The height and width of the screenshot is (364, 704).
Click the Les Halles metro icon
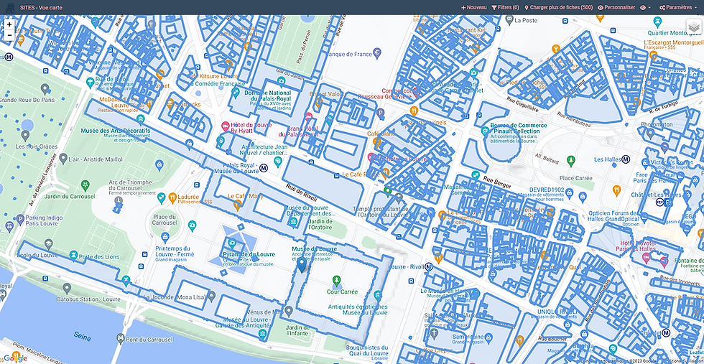pyautogui.click(x=626, y=159)
